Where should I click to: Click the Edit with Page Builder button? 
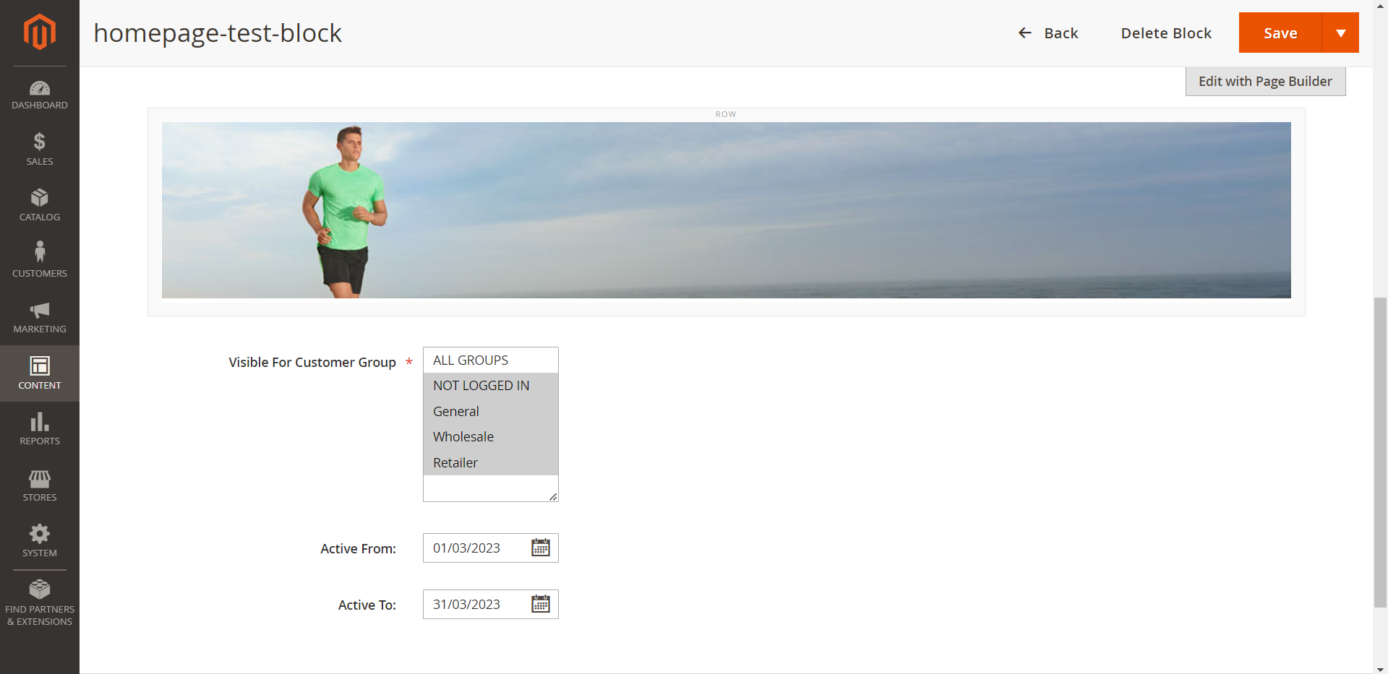[1265, 81]
